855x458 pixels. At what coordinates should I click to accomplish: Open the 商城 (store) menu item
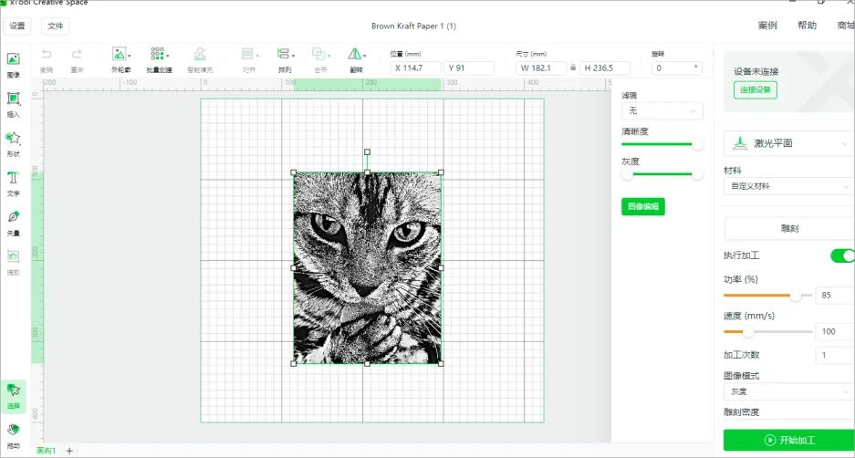[x=846, y=26]
